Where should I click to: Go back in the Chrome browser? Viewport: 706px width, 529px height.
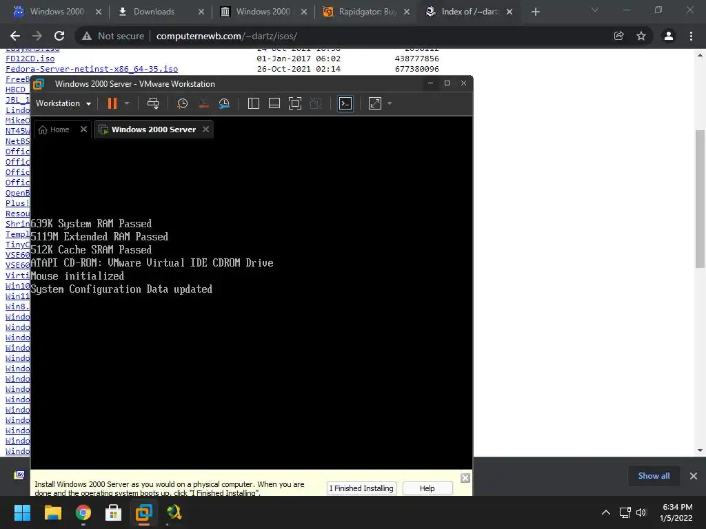(15, 36)
